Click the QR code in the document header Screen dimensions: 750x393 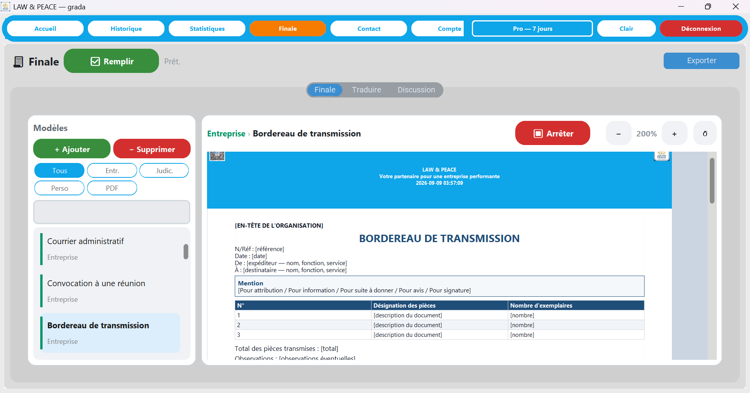coord(217,156)
